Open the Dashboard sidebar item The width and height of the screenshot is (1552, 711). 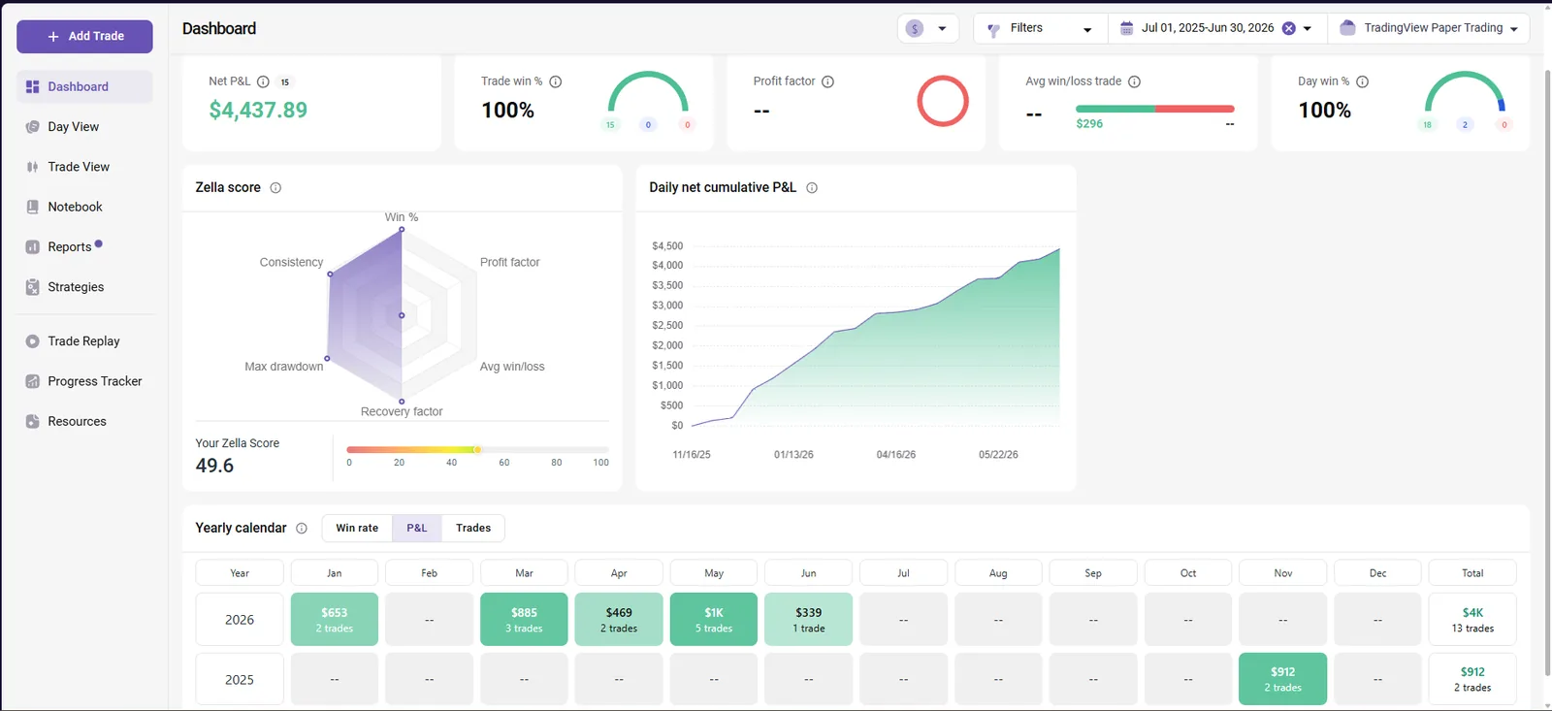point(84,86)
